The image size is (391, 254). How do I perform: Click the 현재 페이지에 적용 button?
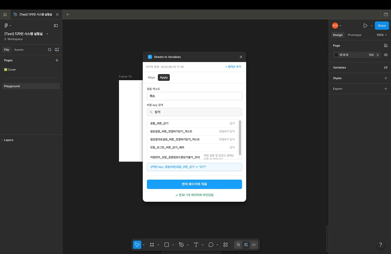[x=194, y=184]
